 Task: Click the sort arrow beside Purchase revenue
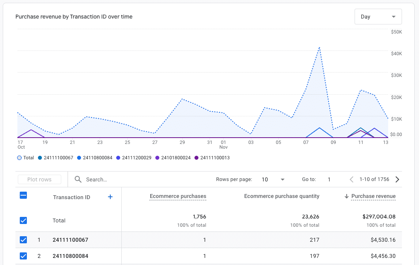pyautogui.click(x=347, y=196)
